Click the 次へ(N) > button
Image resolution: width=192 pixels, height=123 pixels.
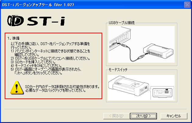pos(143,116)
